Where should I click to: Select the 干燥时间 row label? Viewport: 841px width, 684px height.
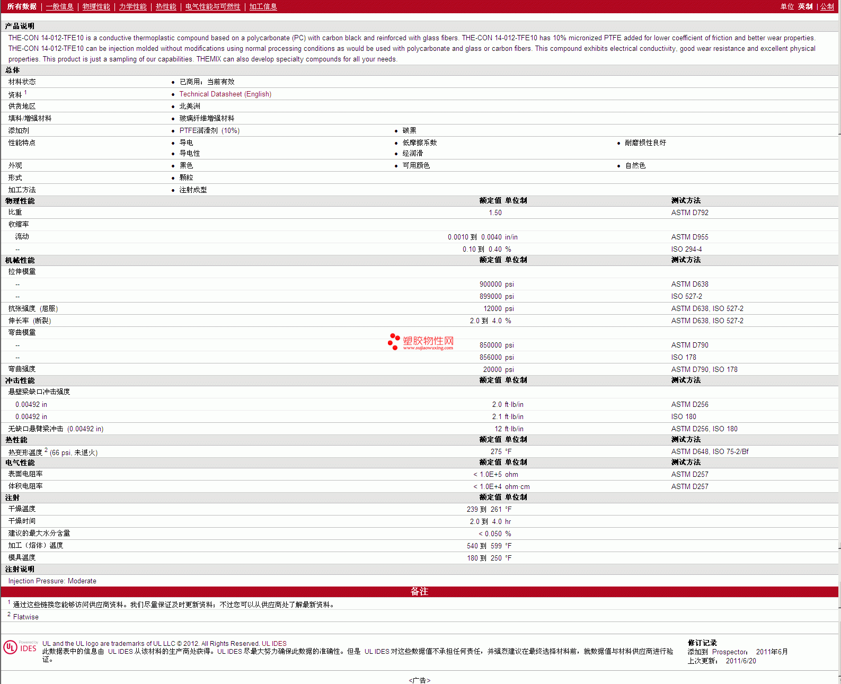point(22,521)
